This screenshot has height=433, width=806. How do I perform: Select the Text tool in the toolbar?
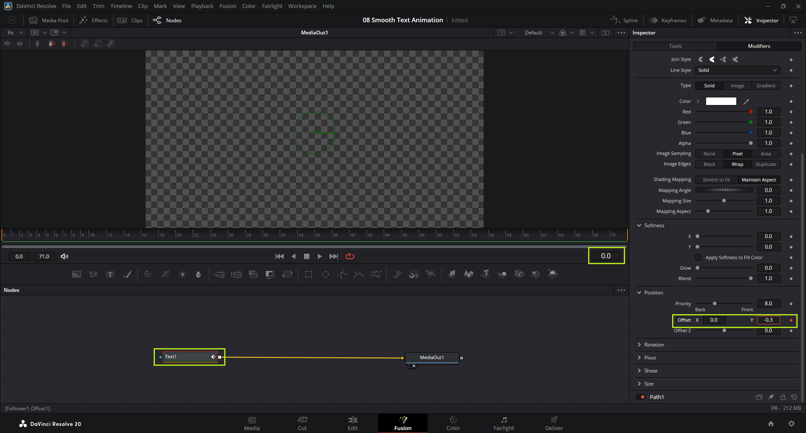point(110,274)
